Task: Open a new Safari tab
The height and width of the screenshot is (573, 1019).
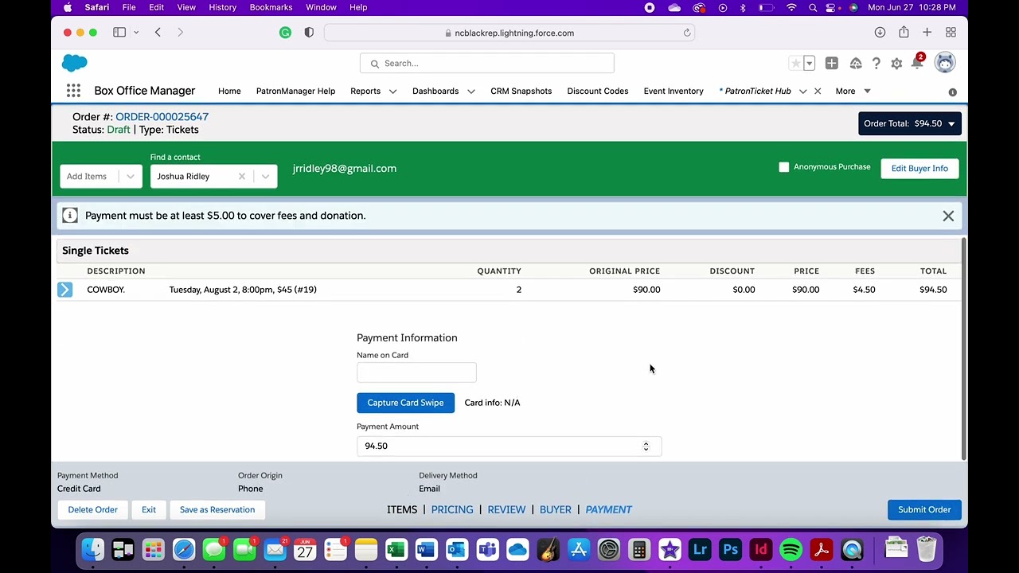Action: click(x=927, y=33)
